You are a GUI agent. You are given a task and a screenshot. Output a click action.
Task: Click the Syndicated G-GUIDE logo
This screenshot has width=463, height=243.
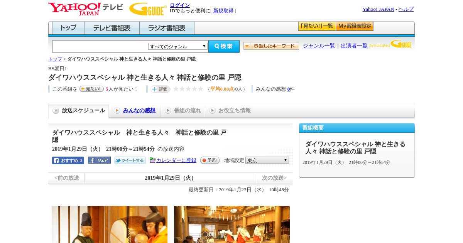click(x=390, y=44)
